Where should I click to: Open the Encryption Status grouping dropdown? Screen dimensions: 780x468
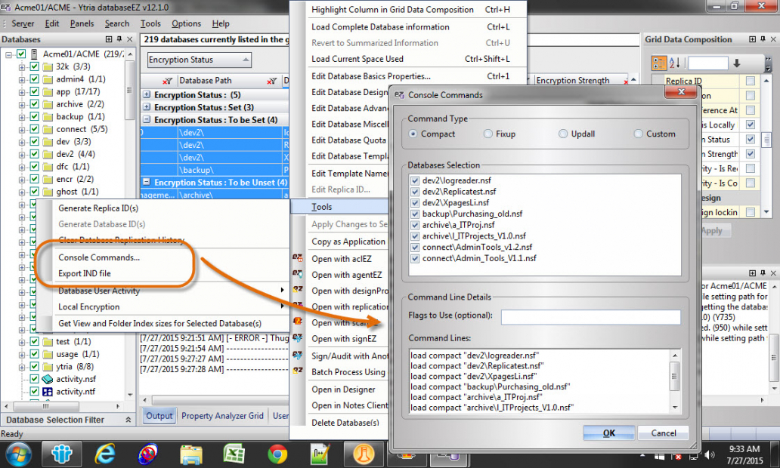point(200,60)
